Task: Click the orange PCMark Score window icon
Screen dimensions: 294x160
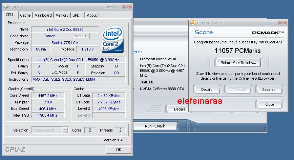Action: pyautogui.click(x=193, y=23)
